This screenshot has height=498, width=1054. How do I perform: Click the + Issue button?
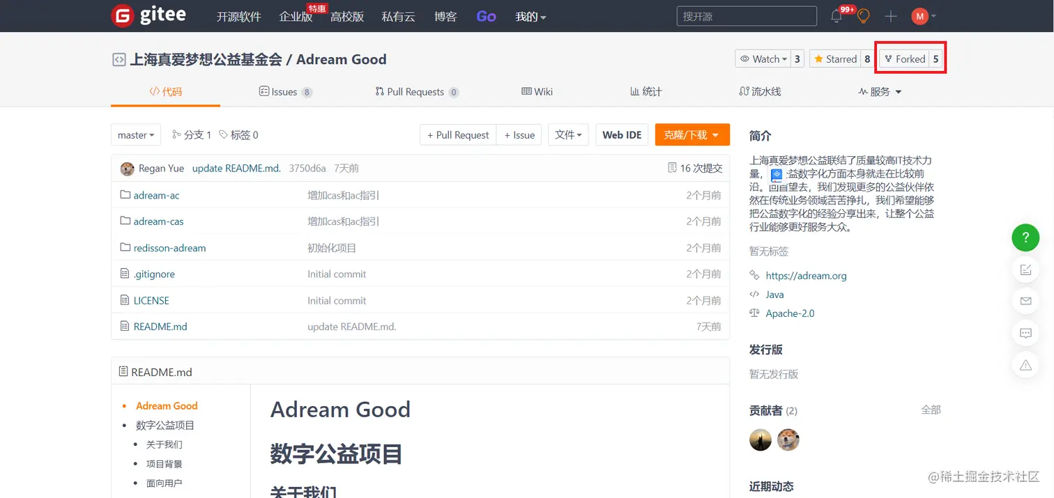519,135
